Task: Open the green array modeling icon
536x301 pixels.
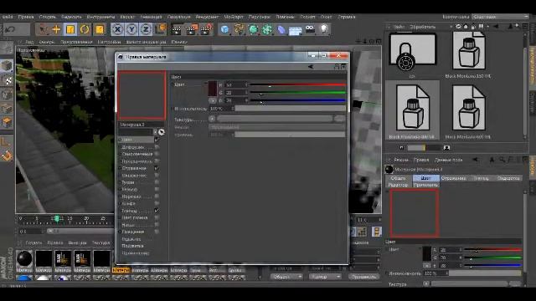Action: coord(267,30)
